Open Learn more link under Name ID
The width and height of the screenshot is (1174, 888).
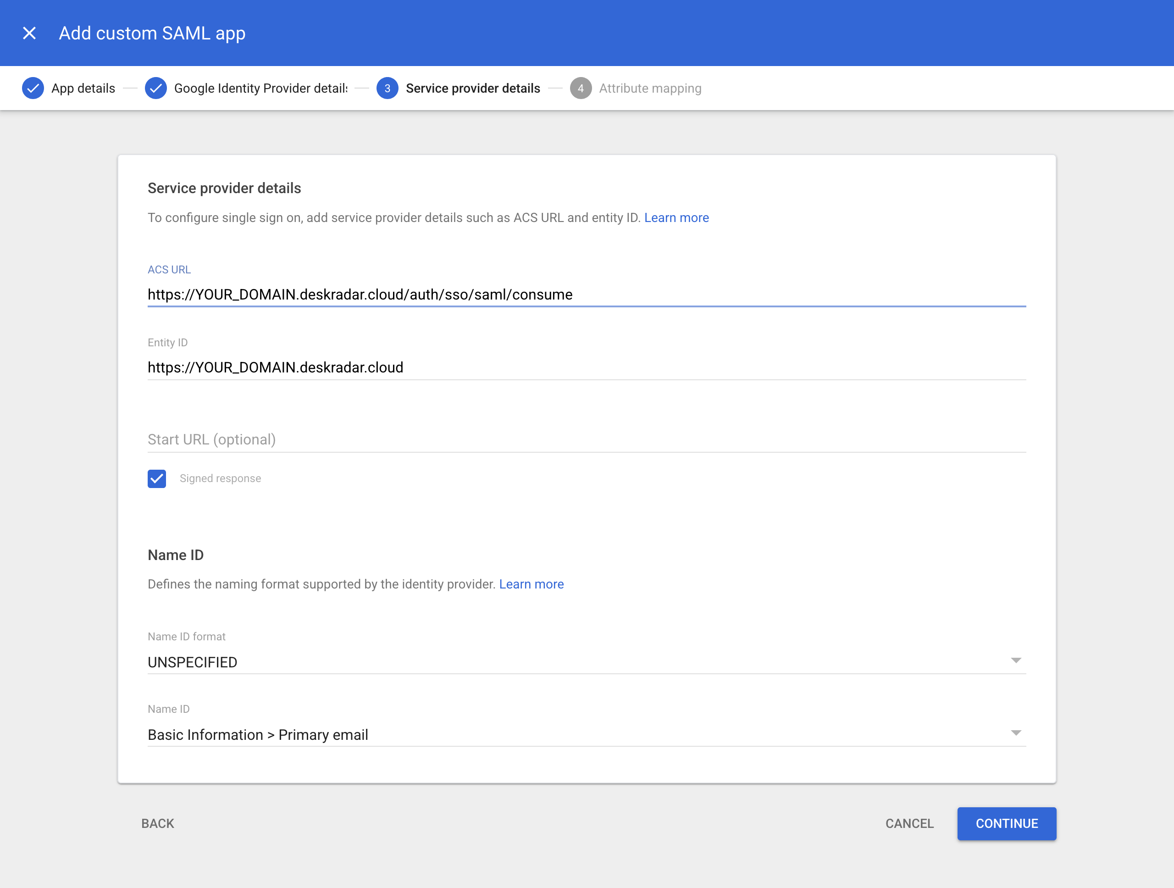(x=531, y=584)
